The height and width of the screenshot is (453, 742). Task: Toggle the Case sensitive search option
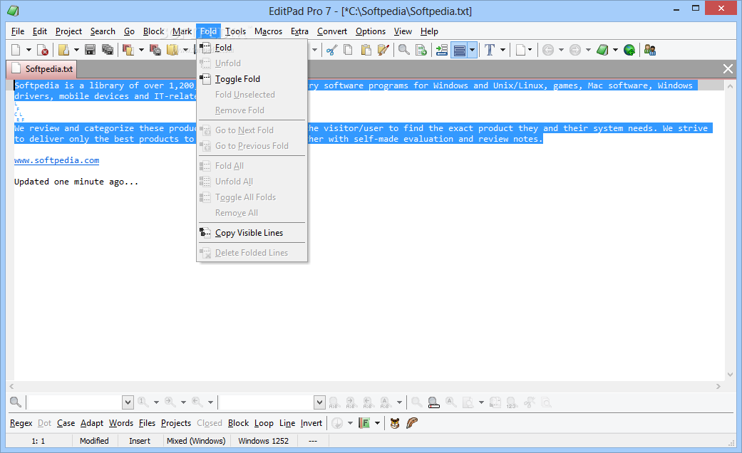point(66,423)
